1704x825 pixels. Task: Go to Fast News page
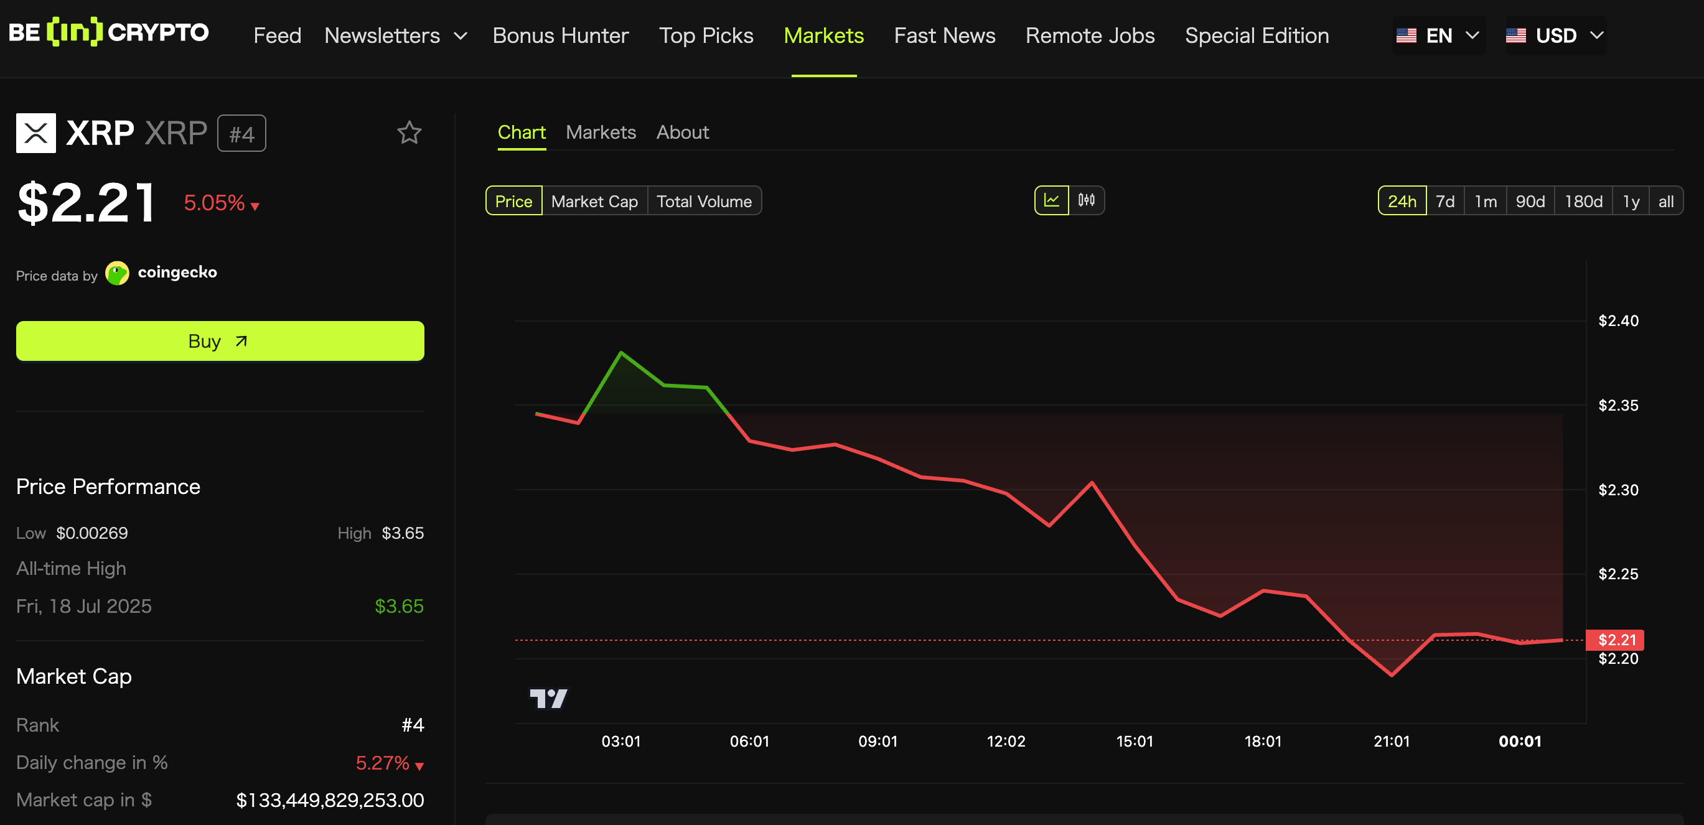coord(944,35)
